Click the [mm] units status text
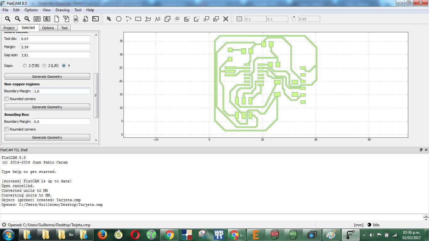The width and height of the screenshot is (429, 241). click(358, 225)
